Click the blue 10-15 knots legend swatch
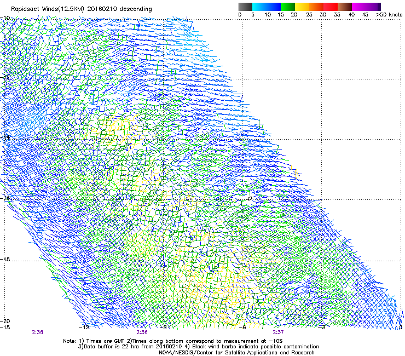 coord(273,7)
